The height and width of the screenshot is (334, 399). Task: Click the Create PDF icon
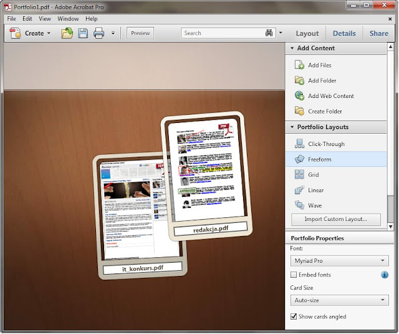[x=15, y=33]
